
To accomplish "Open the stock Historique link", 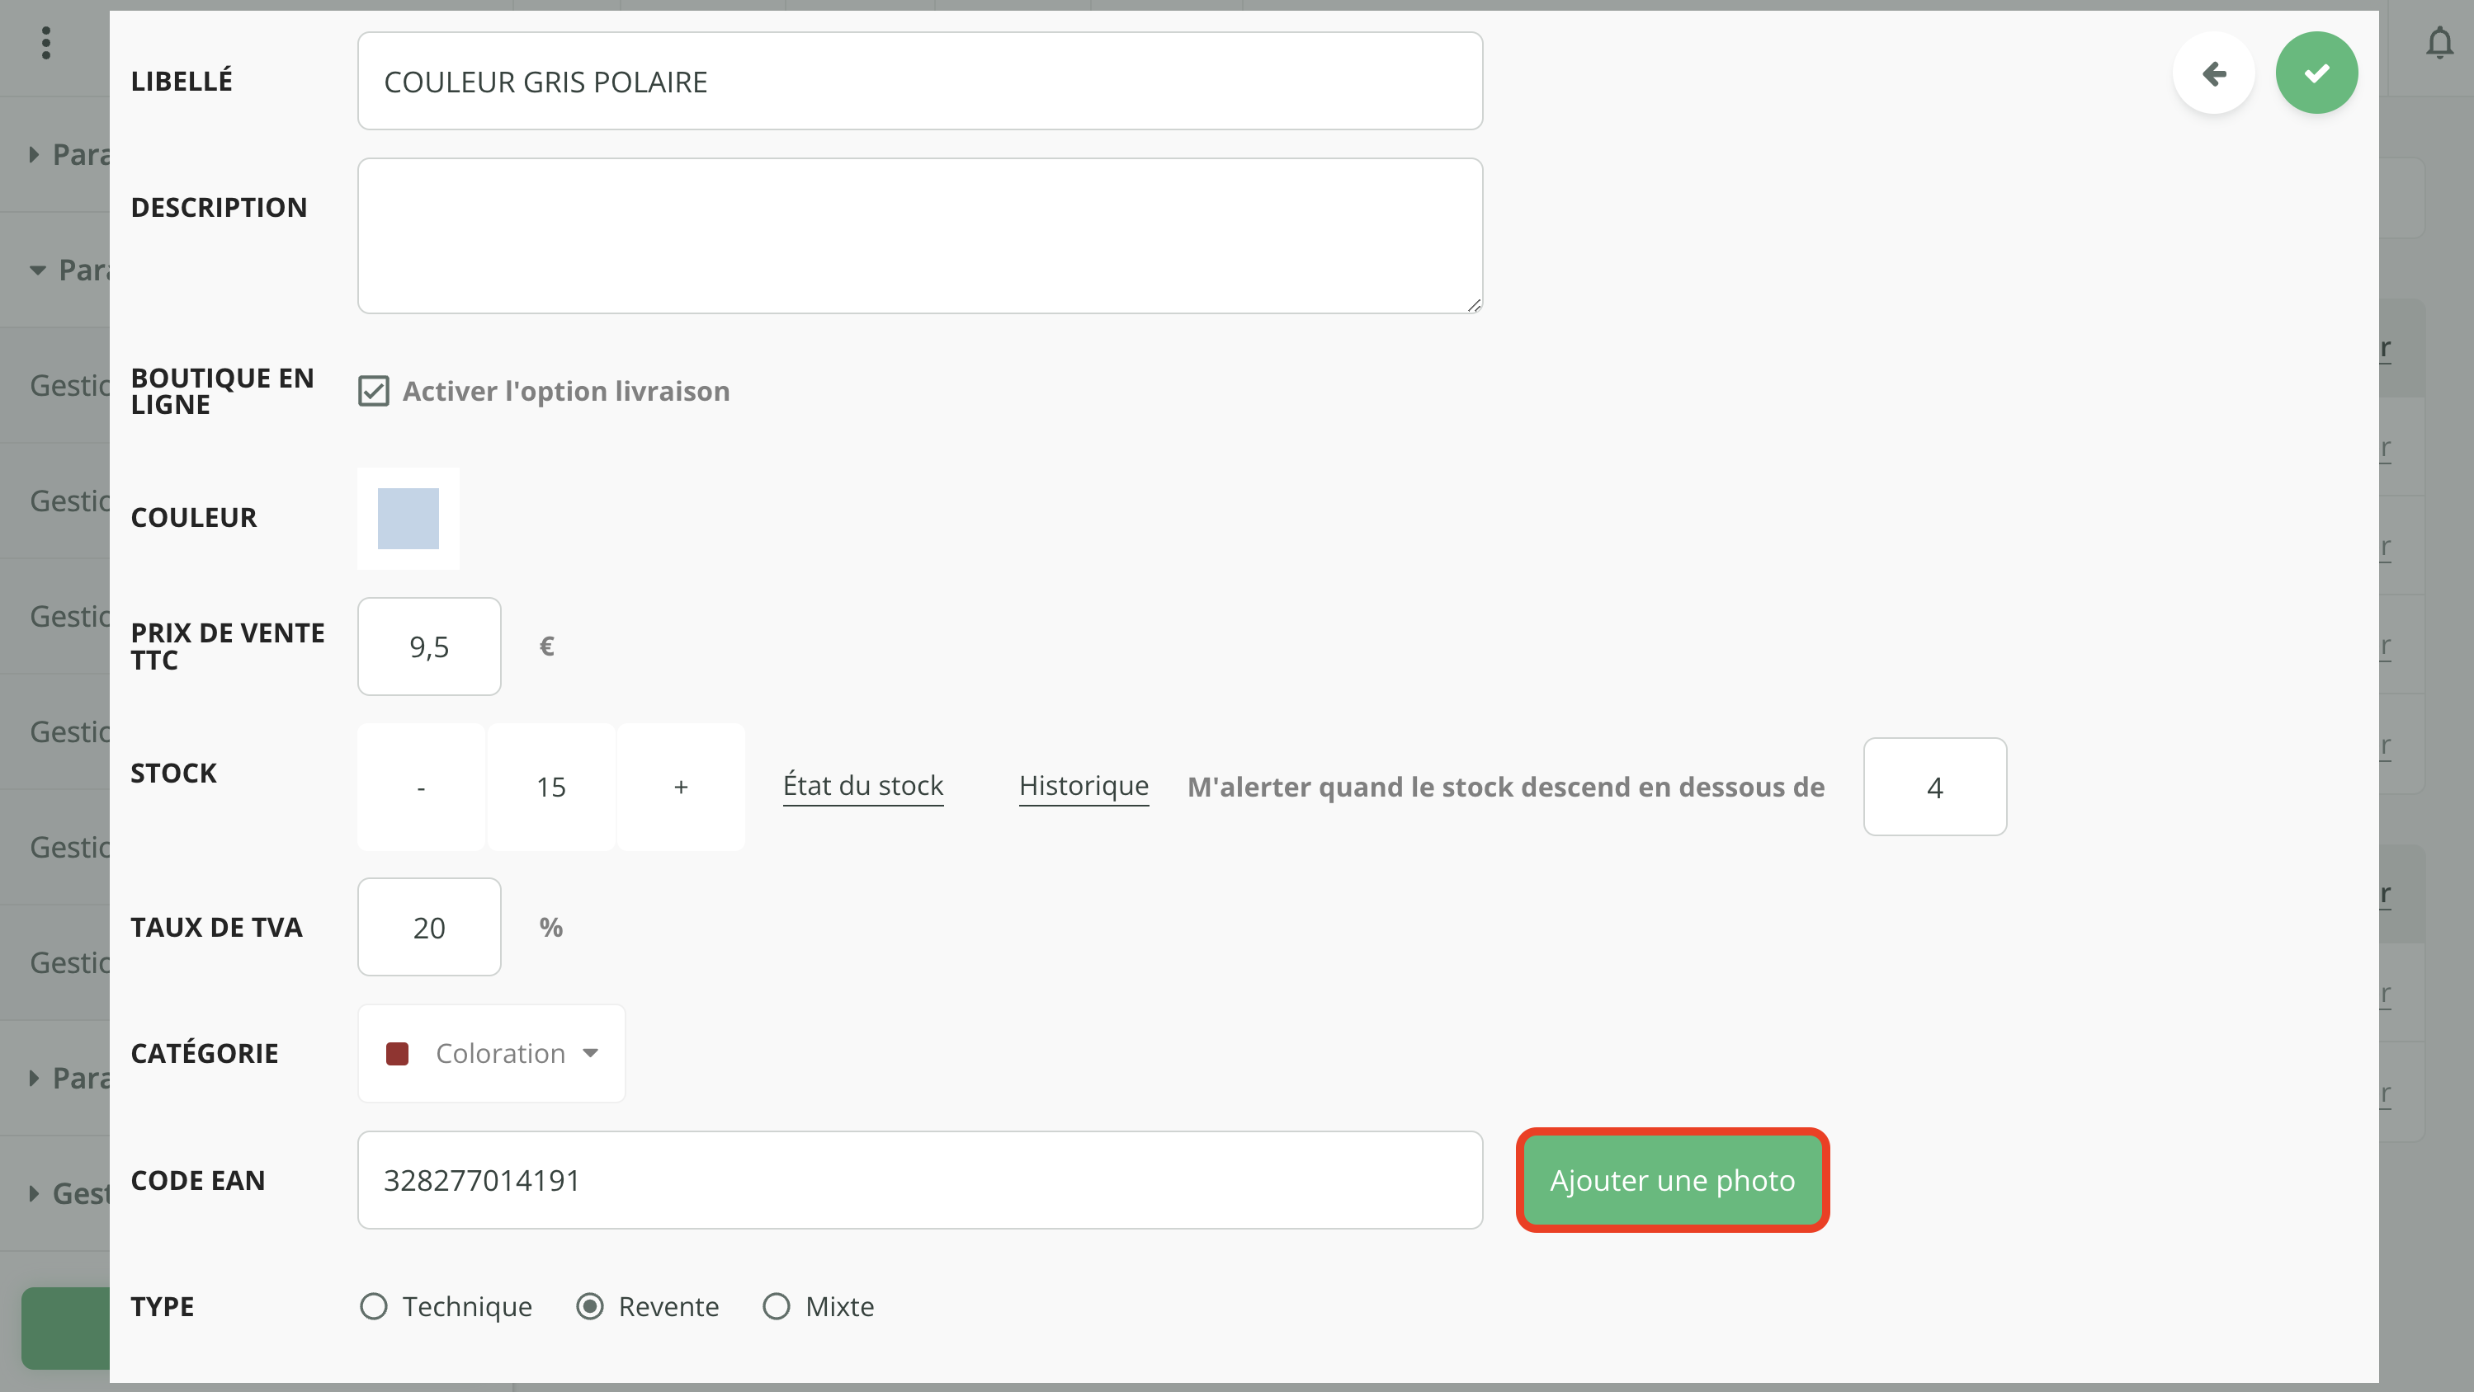I will (x=1084, y=785).
